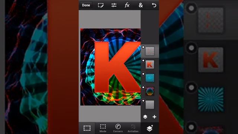This screenshot has width=238, height=134.
Task: Toggle visibility of the K letter layer
Action: [x=143, y=61]
